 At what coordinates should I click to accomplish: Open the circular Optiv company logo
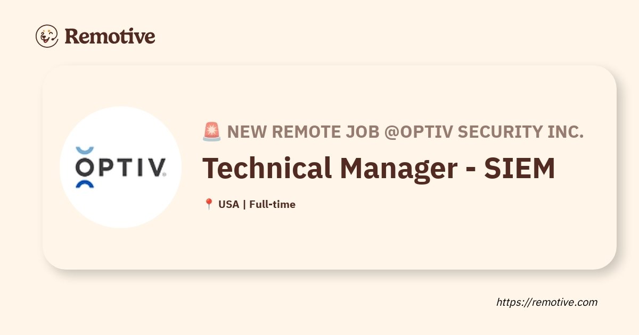pyautogui.click(x=120, y=167)
